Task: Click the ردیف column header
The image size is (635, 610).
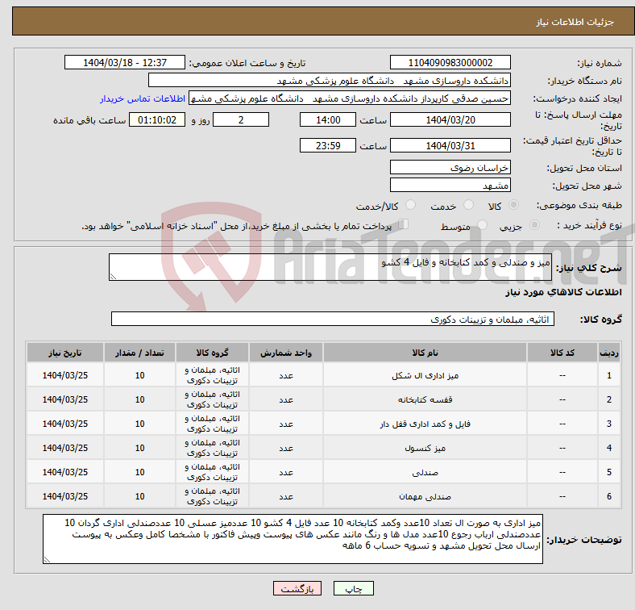Action: tap(609, 353)
